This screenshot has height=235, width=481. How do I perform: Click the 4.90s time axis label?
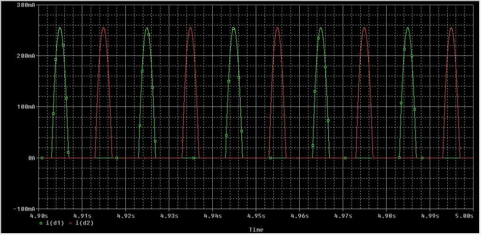pyautogui.click(x=39, y=216)
